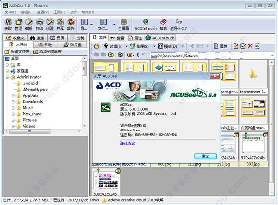Expand the Downloads folder tree node
278x205 pixels.
click(13, 102)
